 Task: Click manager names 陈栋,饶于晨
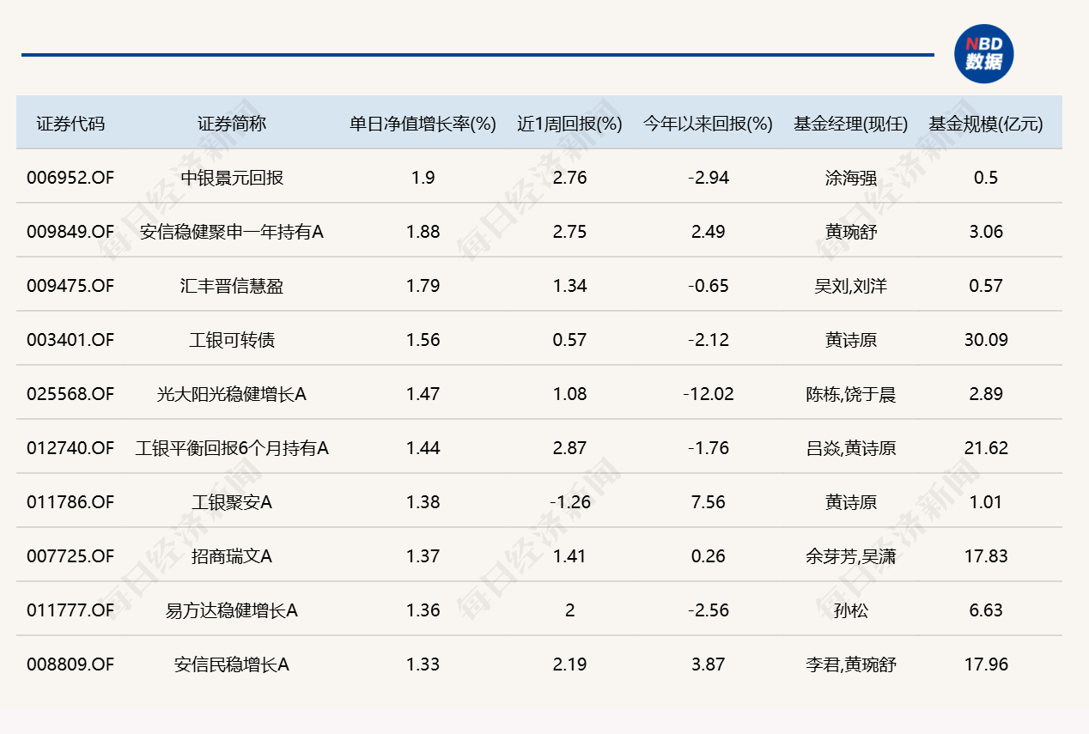click(850, 394)
